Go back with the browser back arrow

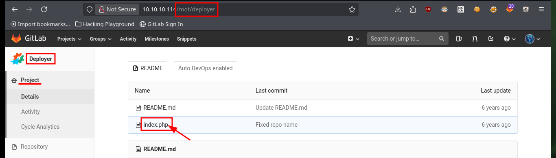coord(15,9)
